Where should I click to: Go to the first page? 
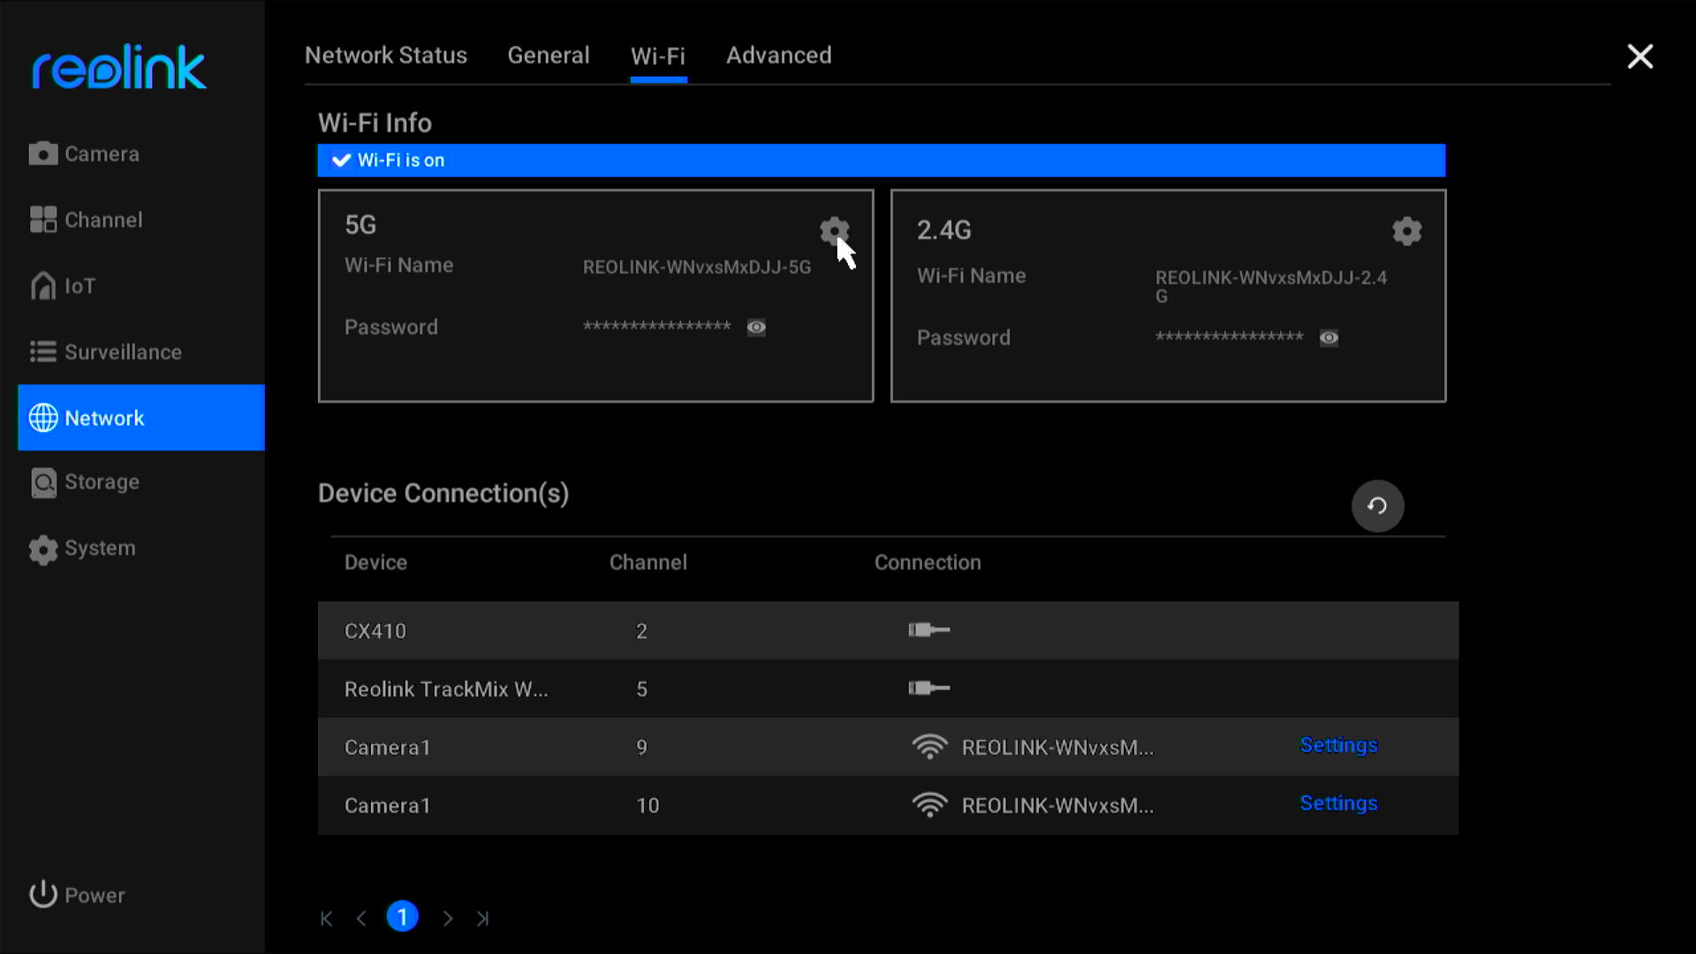[x=327, y=919]
